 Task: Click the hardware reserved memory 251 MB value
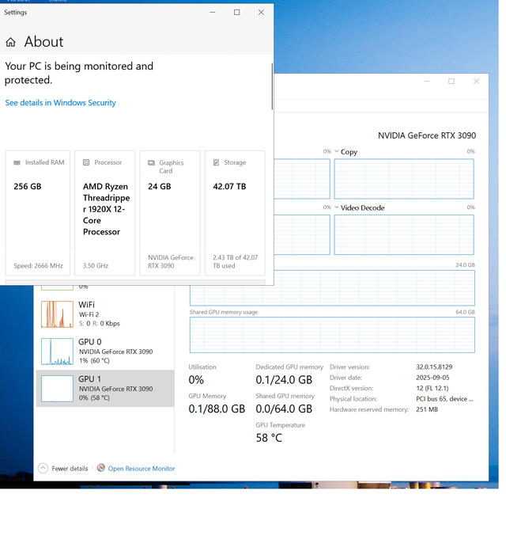(427, 409)
